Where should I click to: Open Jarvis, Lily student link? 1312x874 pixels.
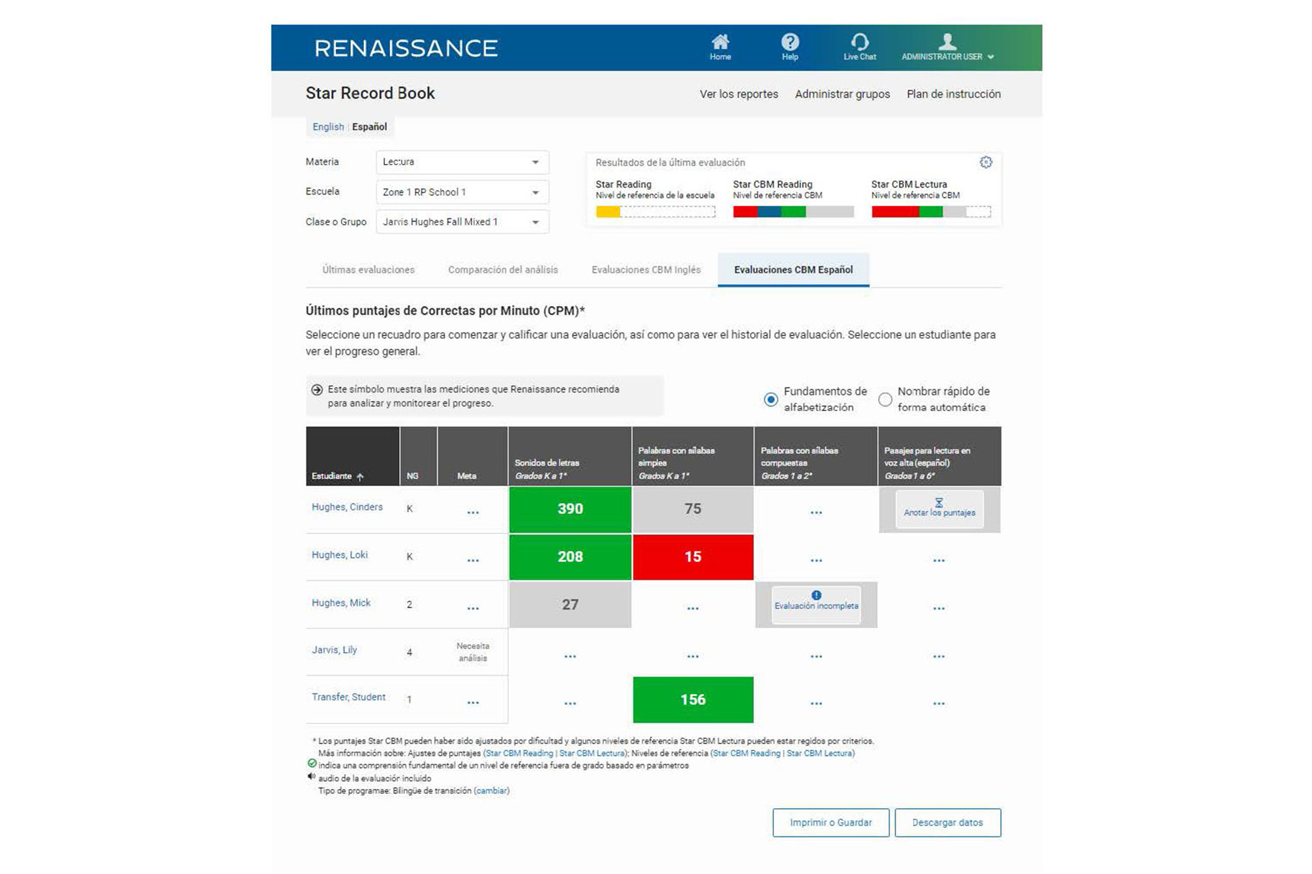click(334, 650)
